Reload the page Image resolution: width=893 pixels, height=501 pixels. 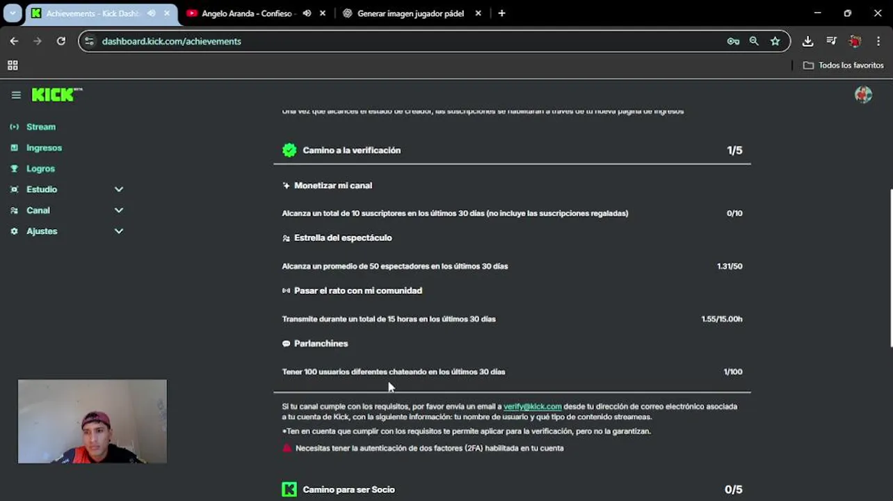click(x=61, y=41)
